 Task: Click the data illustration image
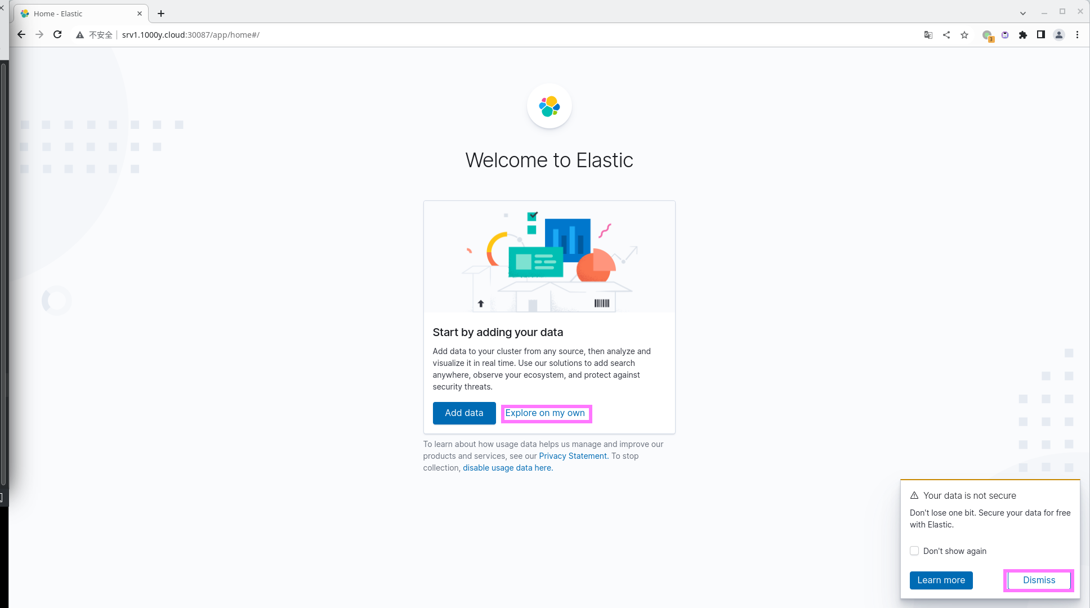pos(550,257)
